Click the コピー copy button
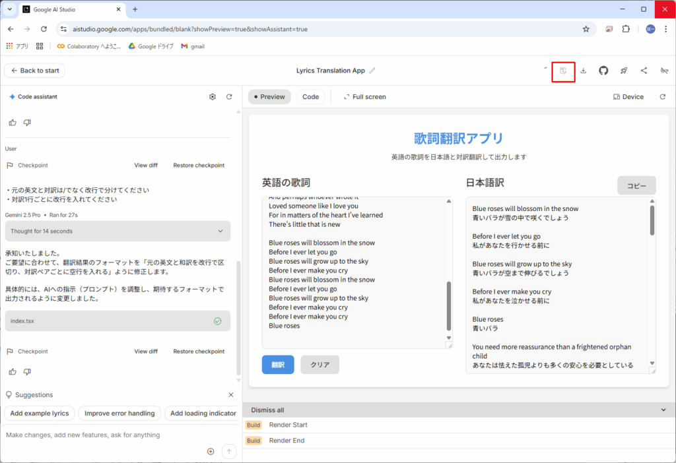 (636, 185)
